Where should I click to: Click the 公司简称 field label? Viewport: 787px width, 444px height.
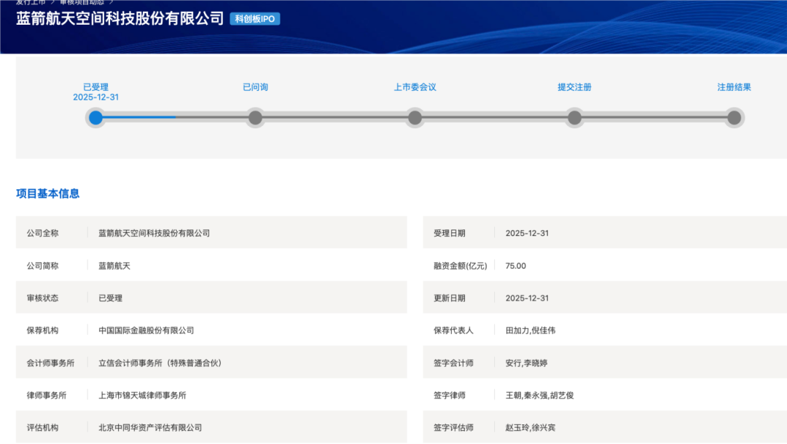[43, 266]
